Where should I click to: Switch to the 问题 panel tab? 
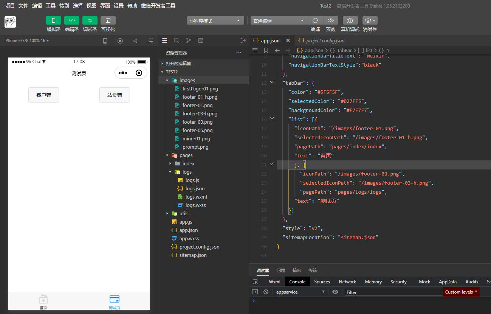click(281, 270)
